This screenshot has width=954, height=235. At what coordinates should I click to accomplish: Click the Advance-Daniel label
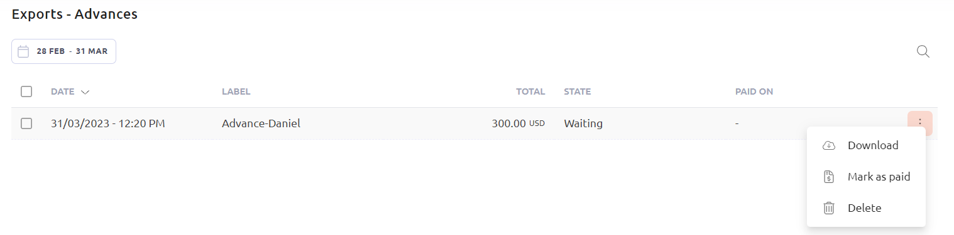(261, 123)
